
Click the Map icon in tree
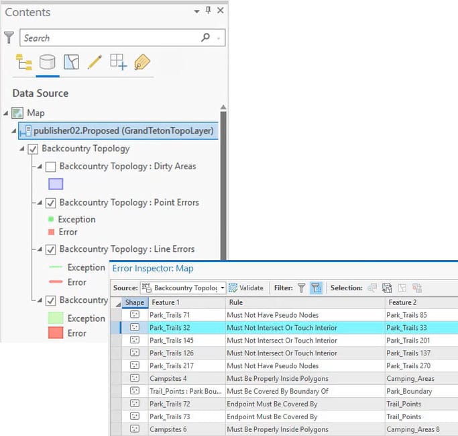pos(17,113)
